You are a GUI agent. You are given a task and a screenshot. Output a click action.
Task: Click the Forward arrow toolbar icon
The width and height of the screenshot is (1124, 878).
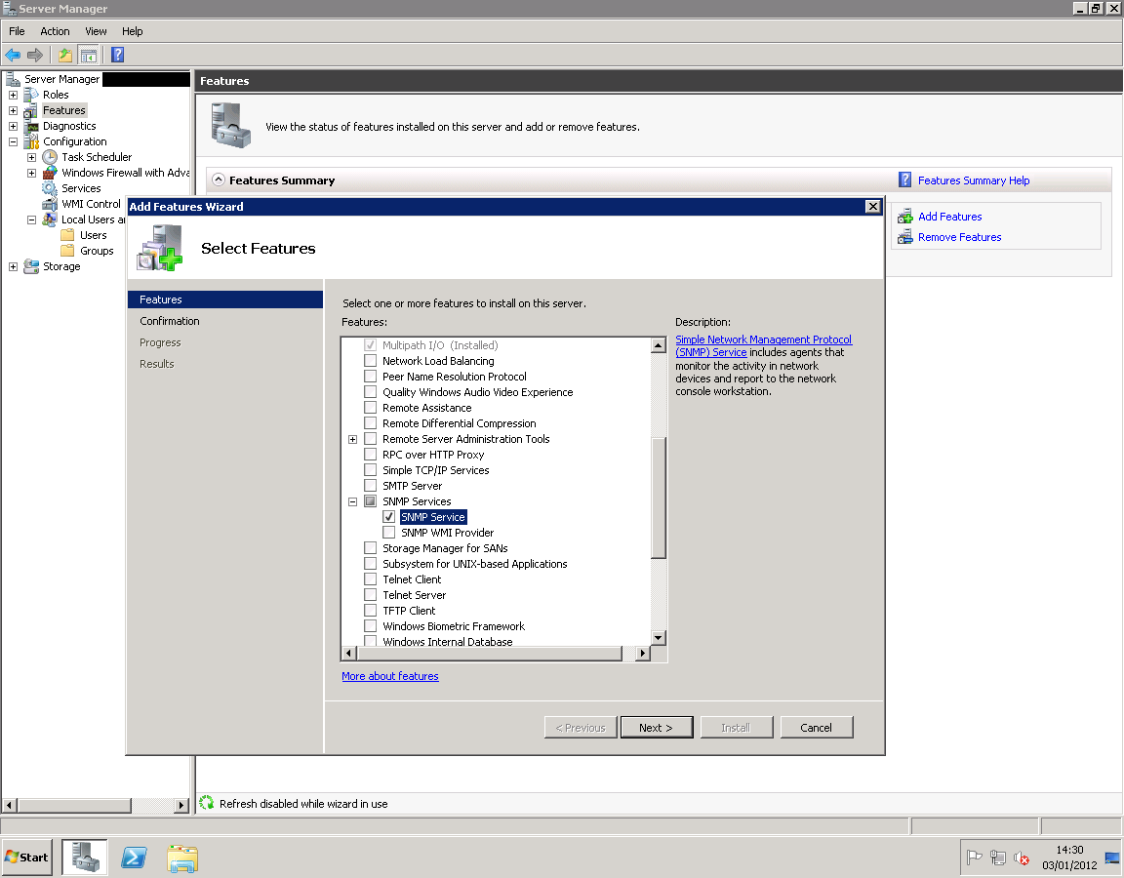34,56
